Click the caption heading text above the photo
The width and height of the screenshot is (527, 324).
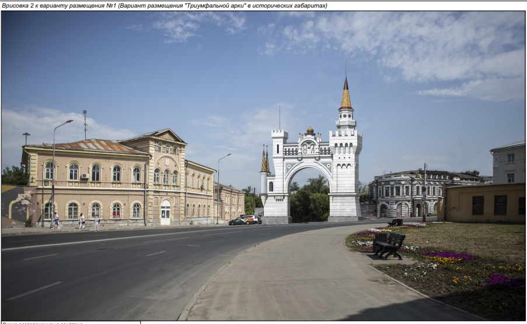click(164, 6)
